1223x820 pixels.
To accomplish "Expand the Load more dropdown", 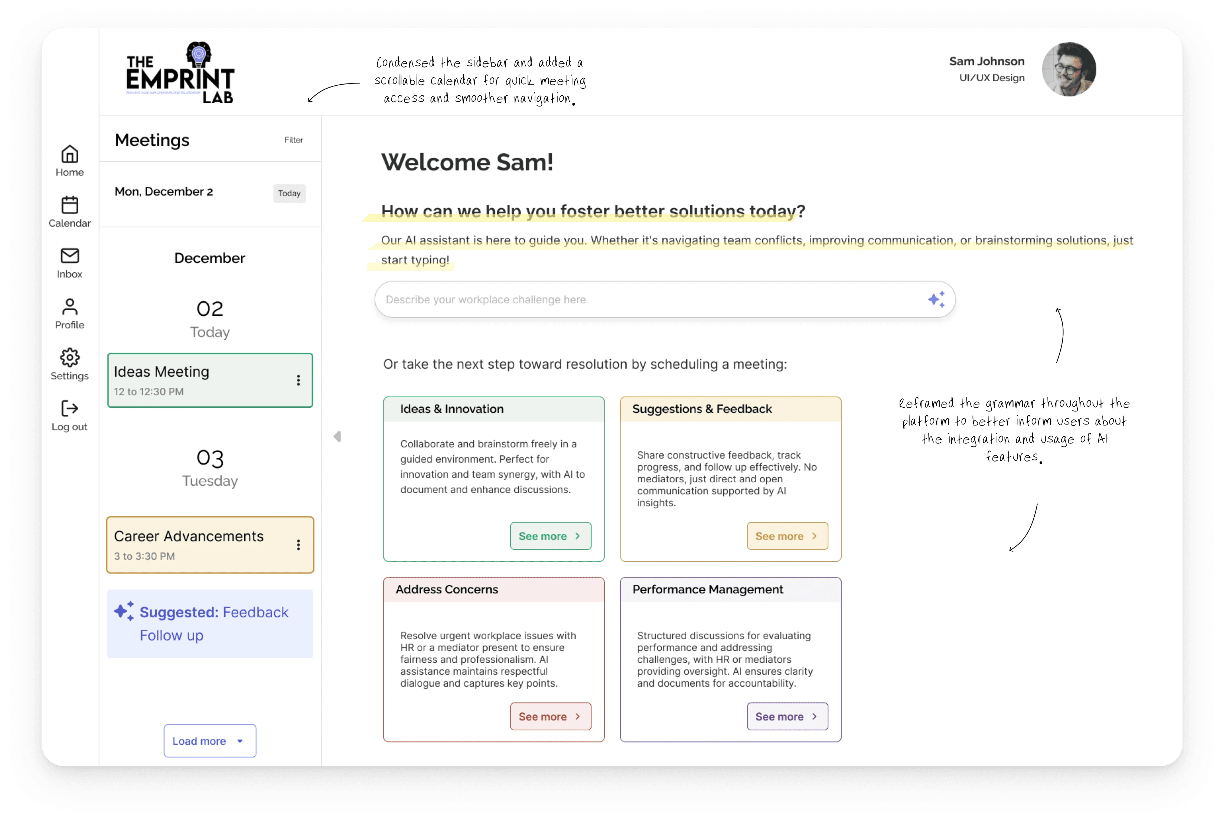I will pyautogui.click(x=210, y=741).
